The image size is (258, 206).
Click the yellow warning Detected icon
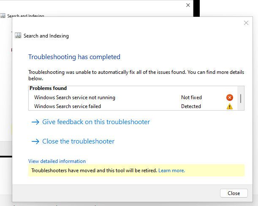(230, 106)
